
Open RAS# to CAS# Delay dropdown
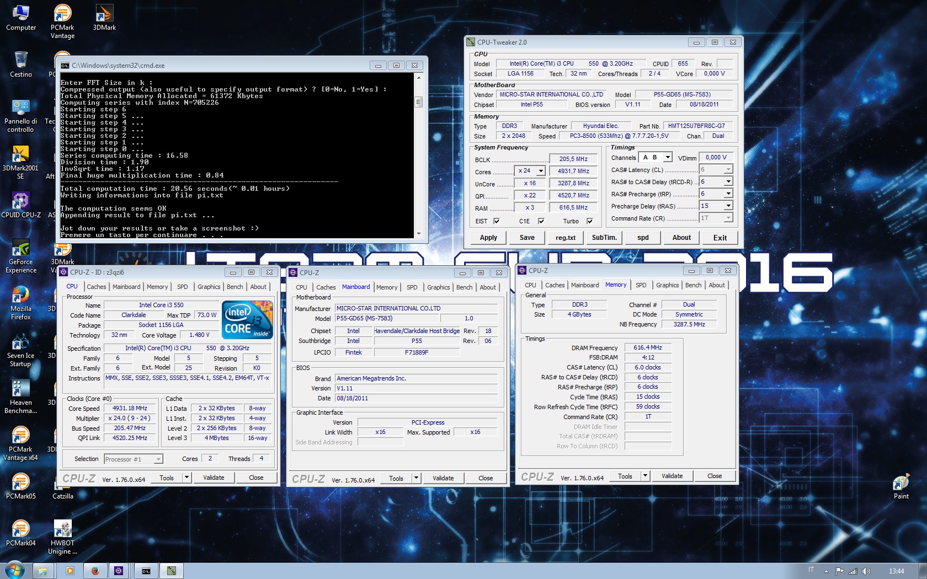pos(728,181)
